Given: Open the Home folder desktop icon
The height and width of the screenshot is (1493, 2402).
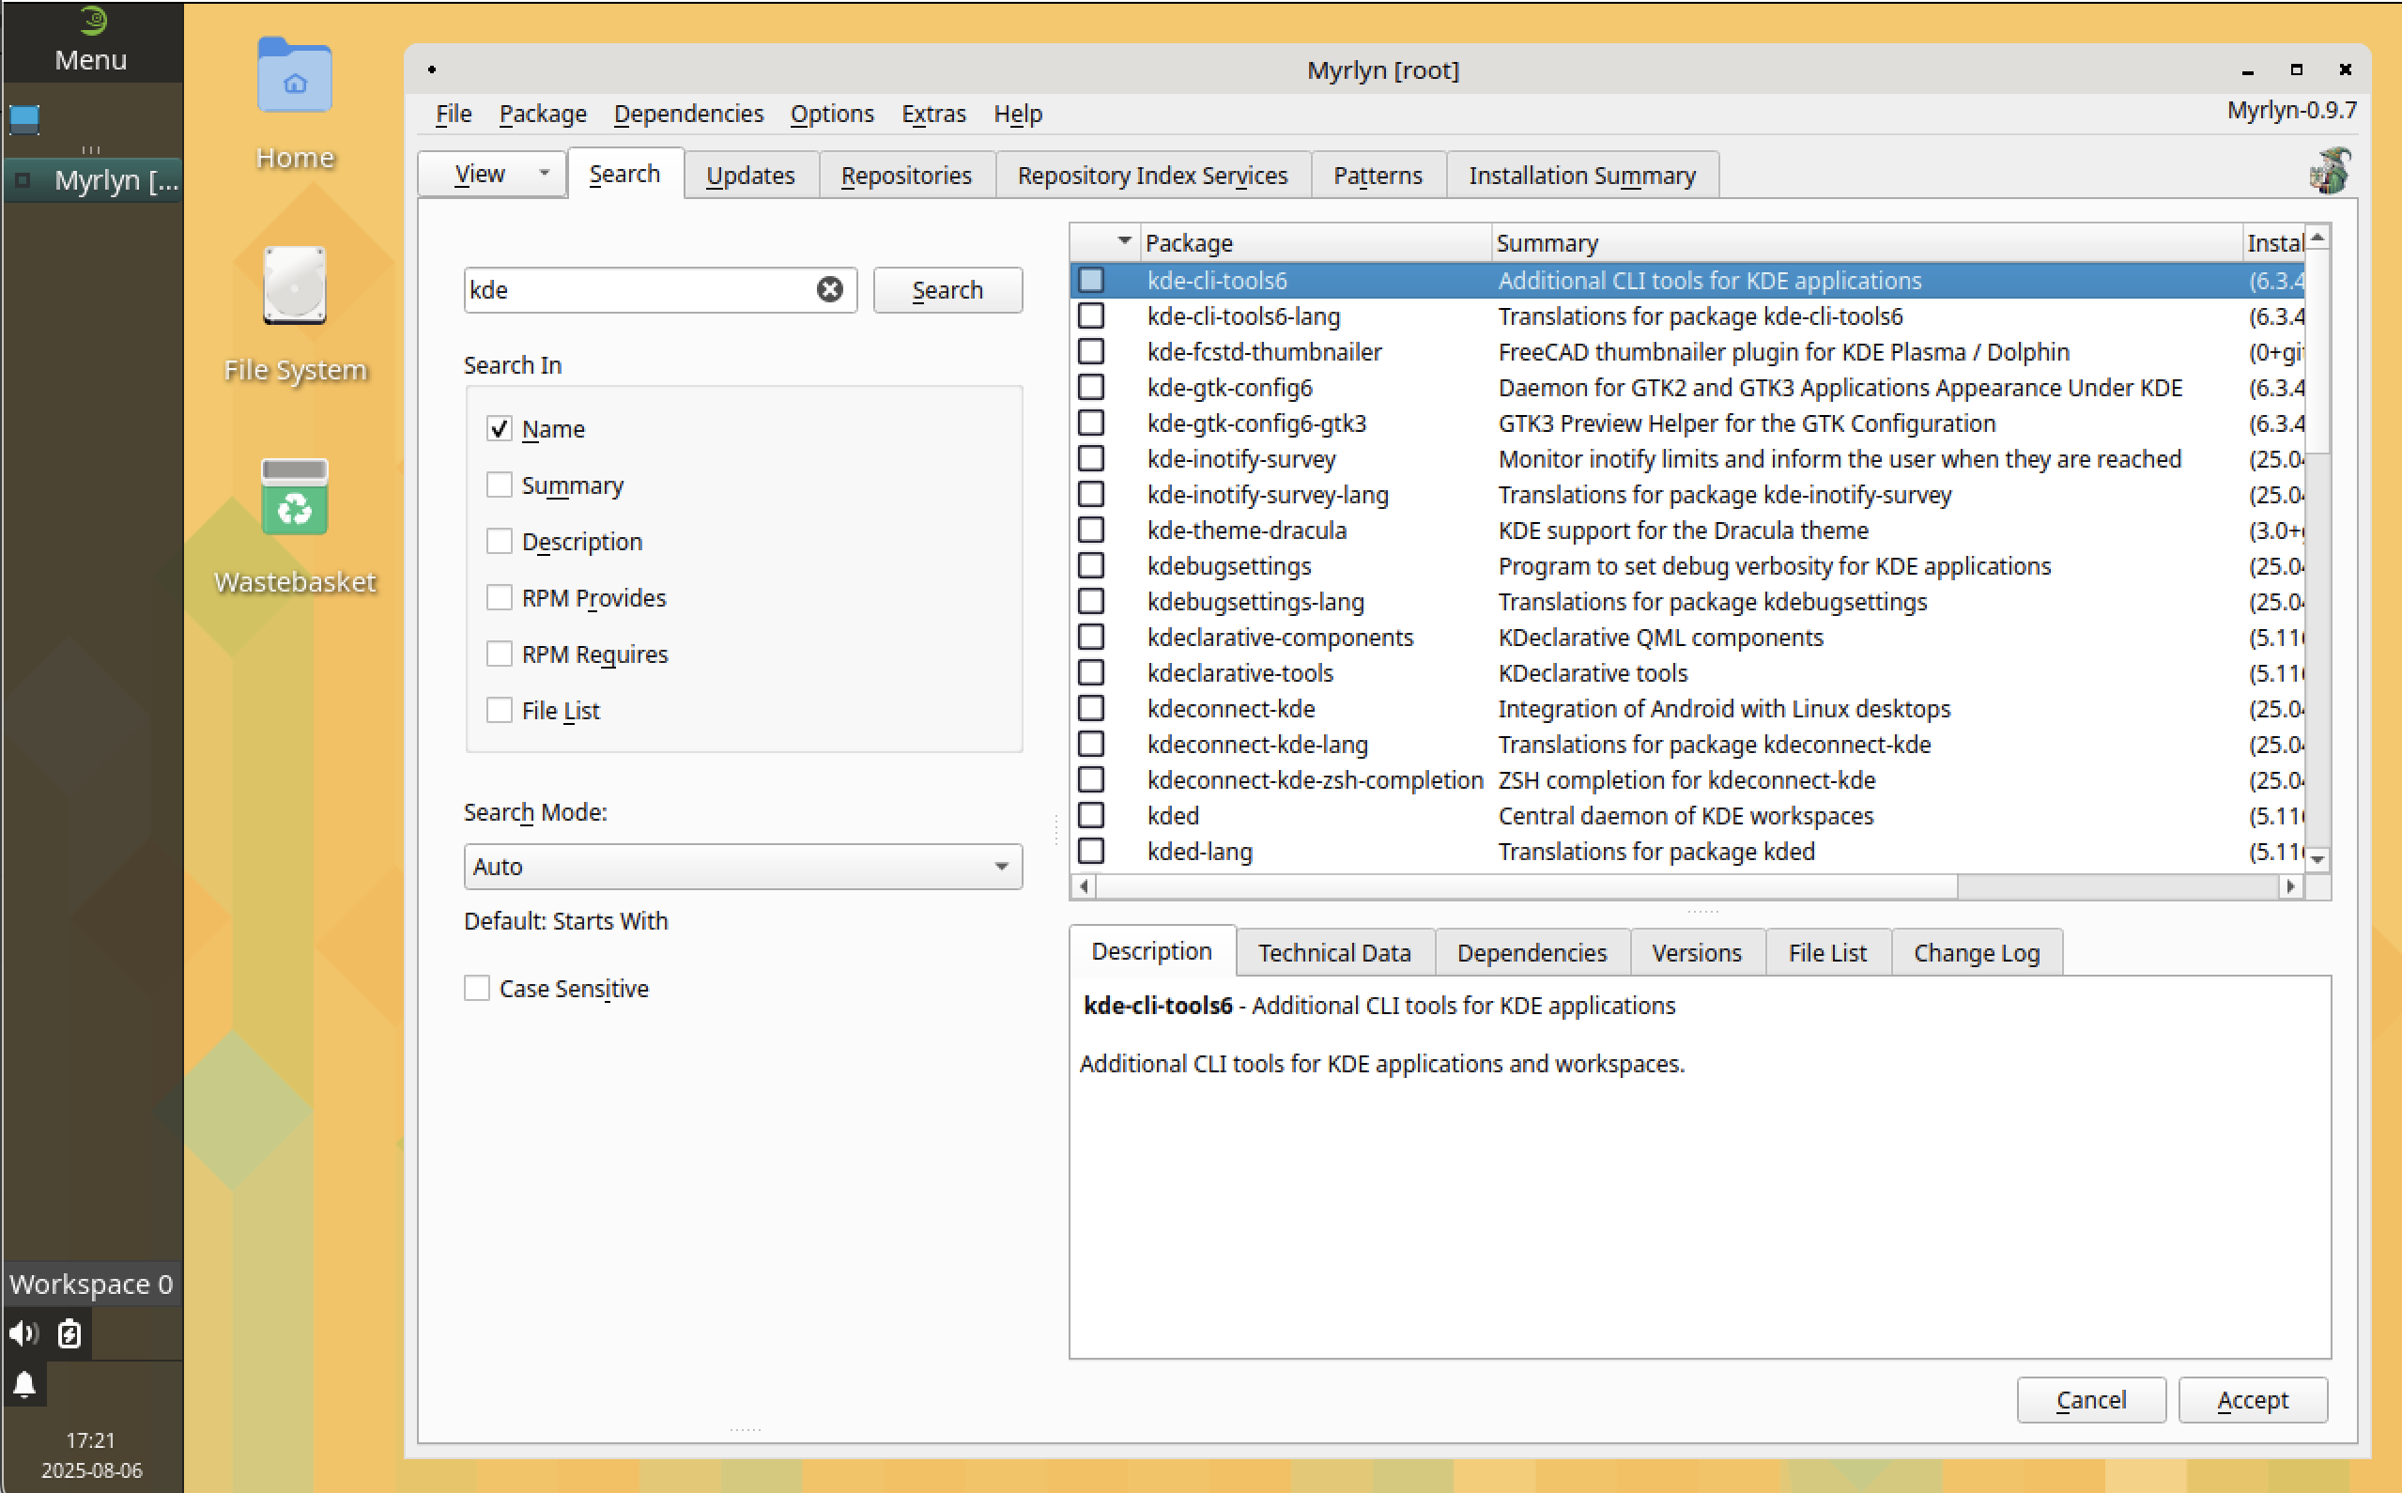Looking at the screenshot, I should tap(294, 79).
